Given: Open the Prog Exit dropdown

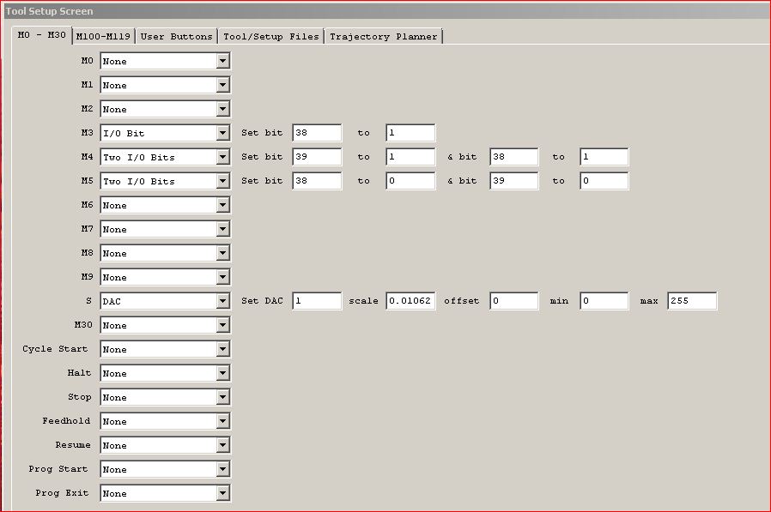Looking at the screenshot, I should coord(222,494).
